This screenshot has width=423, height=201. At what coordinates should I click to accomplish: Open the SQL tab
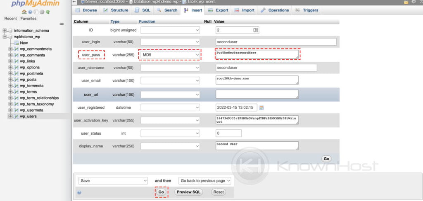[x=143, y=10]
